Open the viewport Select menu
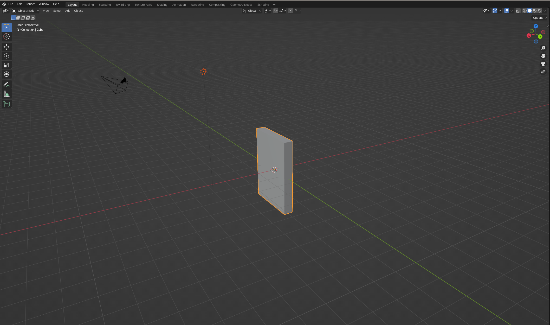This screenshot has height=325, width=550. click(57, 11)
